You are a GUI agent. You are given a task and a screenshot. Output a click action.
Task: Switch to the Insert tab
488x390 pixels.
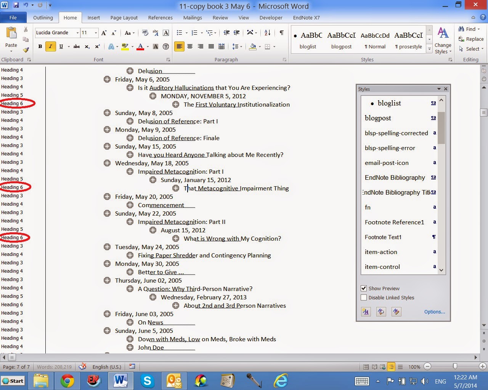click(94, 18)
